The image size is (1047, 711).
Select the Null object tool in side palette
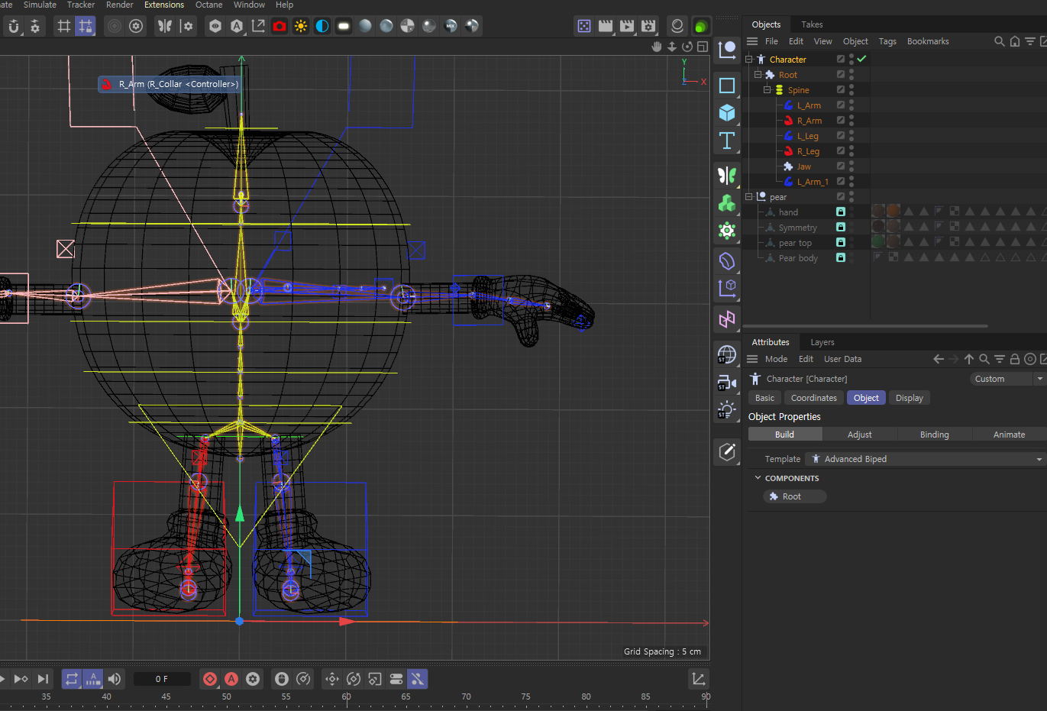coord(727,52)
